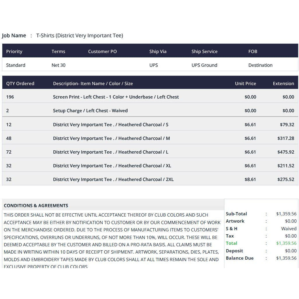Click the Conditions & Agreements heading

click(x=36, y=205)
